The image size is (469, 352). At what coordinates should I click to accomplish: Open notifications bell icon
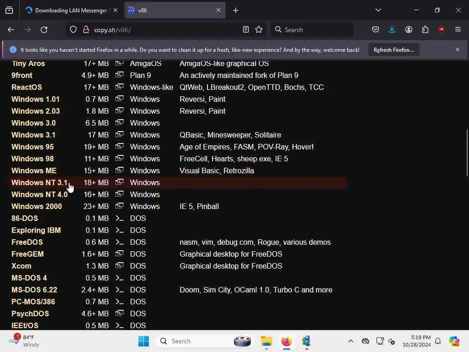438,341
